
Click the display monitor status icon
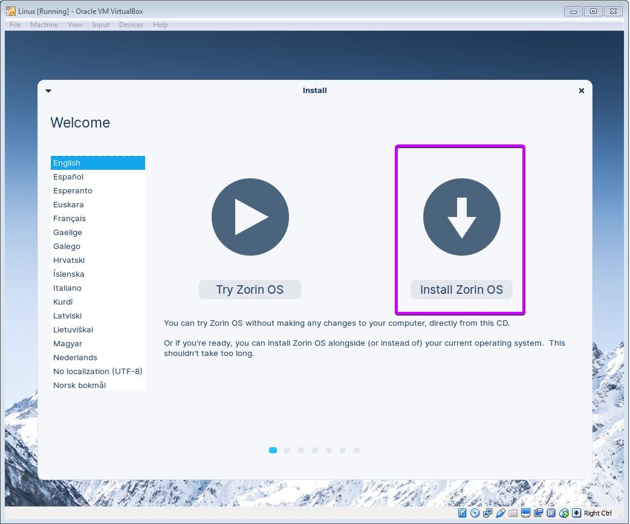(525, 513)
